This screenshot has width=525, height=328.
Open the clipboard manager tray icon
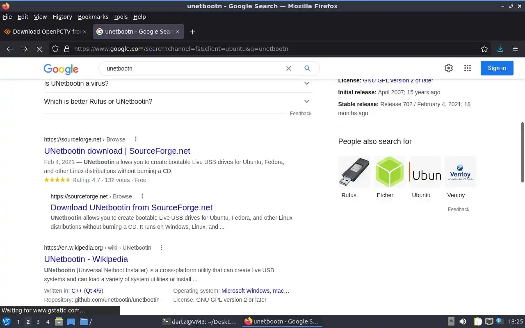point(478,322)
